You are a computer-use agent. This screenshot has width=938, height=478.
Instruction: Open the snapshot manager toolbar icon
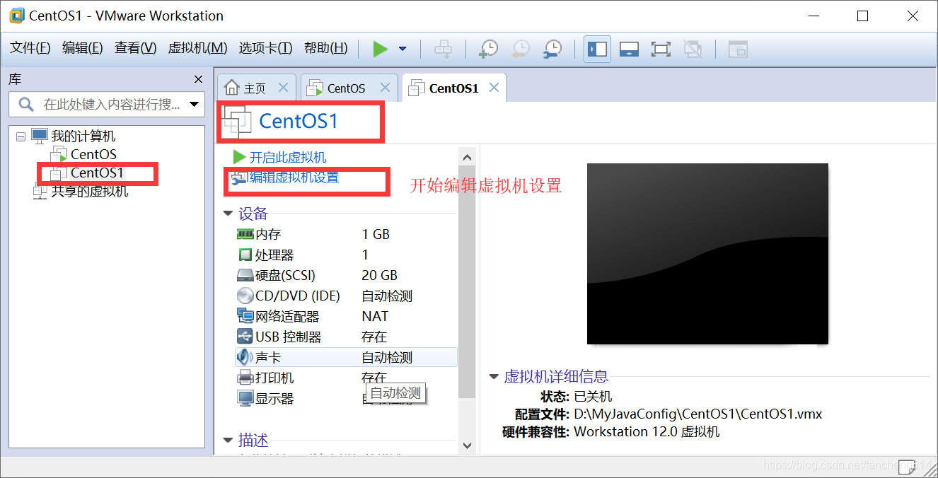552,49
